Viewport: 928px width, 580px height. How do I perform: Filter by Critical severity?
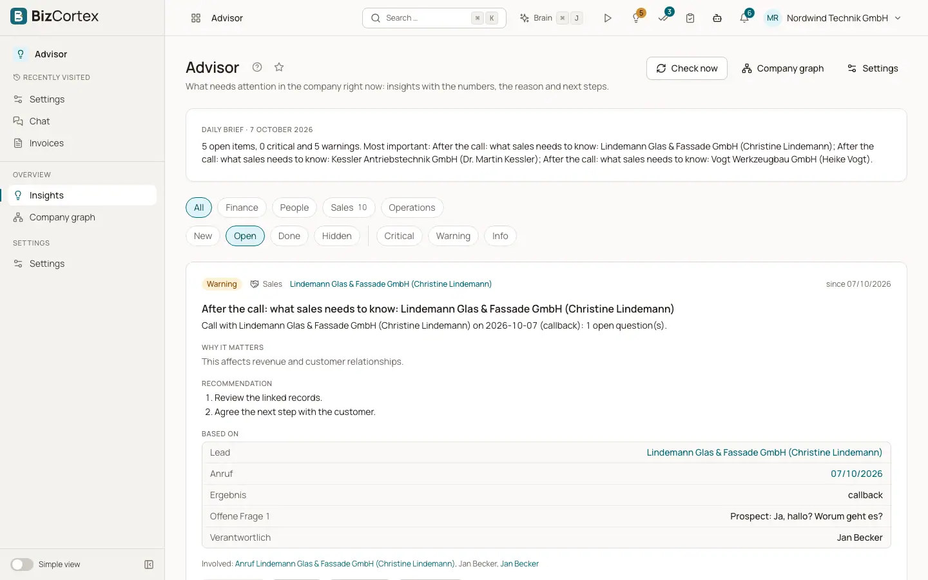[x=399, y=236]
